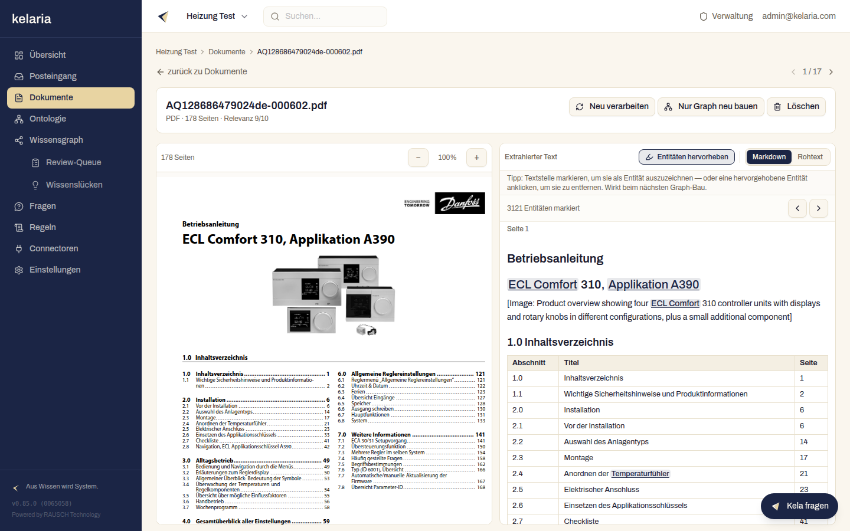Click Heizung Test breadcrumb link
The image size is (850, 531).
point(176,52)
